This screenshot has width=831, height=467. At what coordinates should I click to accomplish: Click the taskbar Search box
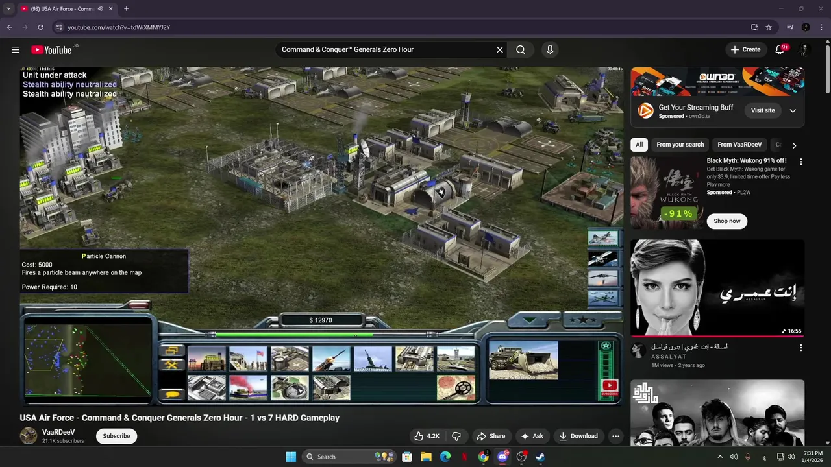[x=349, y=457]
